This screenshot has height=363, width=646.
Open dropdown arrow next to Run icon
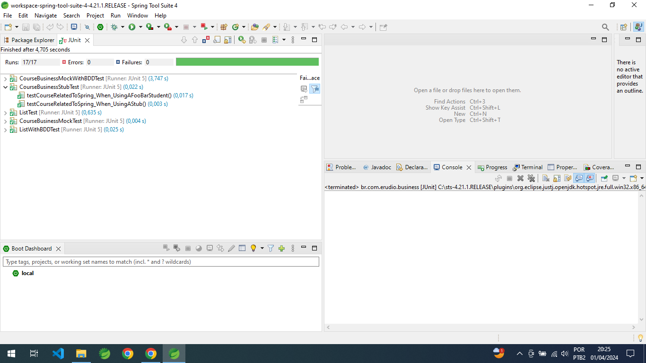coord(140,27)
